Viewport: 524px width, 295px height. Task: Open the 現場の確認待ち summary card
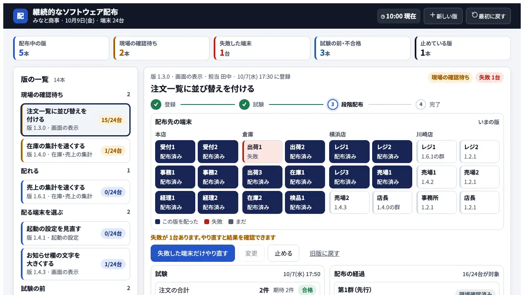[x=162, y=48]
